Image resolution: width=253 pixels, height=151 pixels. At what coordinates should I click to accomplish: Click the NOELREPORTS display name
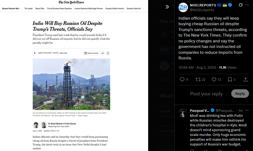(x=203, y=5)
